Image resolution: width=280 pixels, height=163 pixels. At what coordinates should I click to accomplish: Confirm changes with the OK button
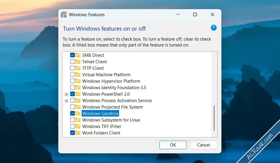pyautogui.click(x=173, y=145)
